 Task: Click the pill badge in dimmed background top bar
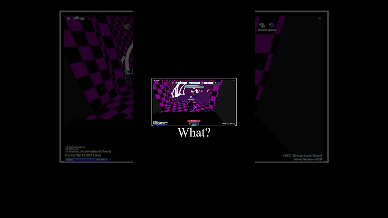(82, 18)
